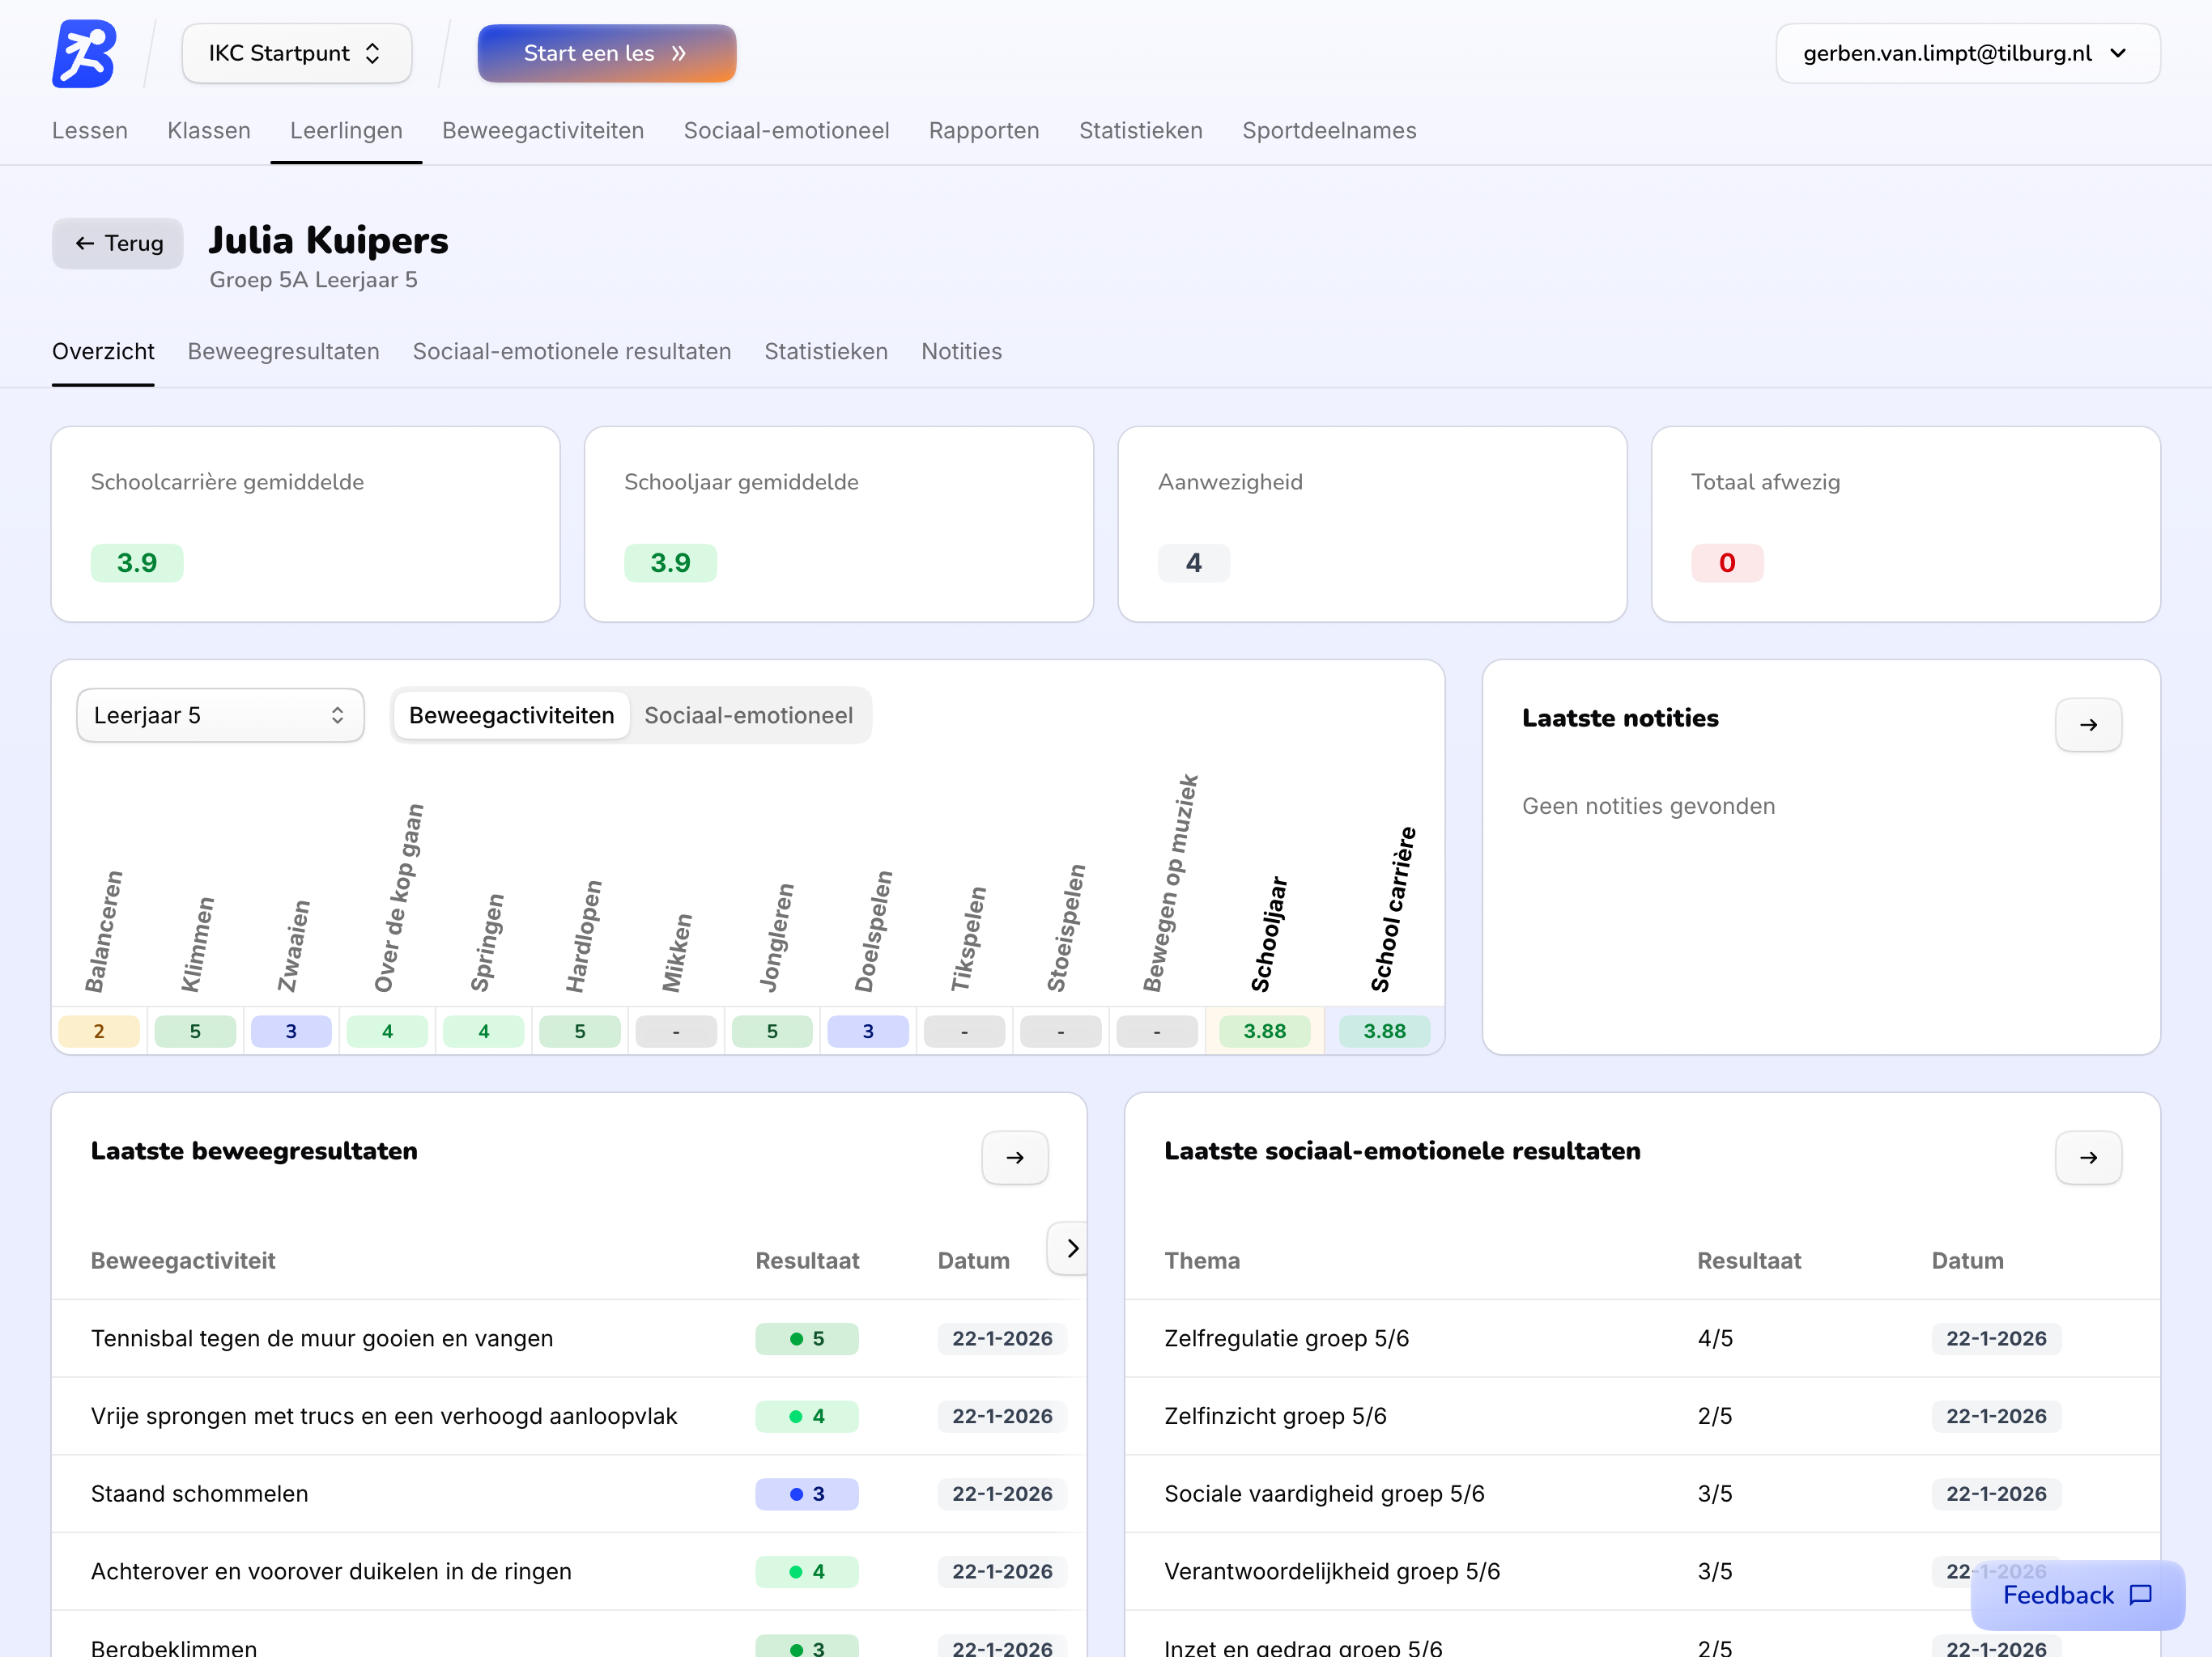Image resolution: width=2212 pixels, height=1657 pixels.
Task: Click Rapporten in the main navigation
Action: point(983,131)
